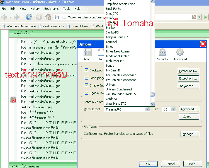Toggle Block pop-up windows checkbox
Screen dimensions: 209x168
[x=86, y=70]
